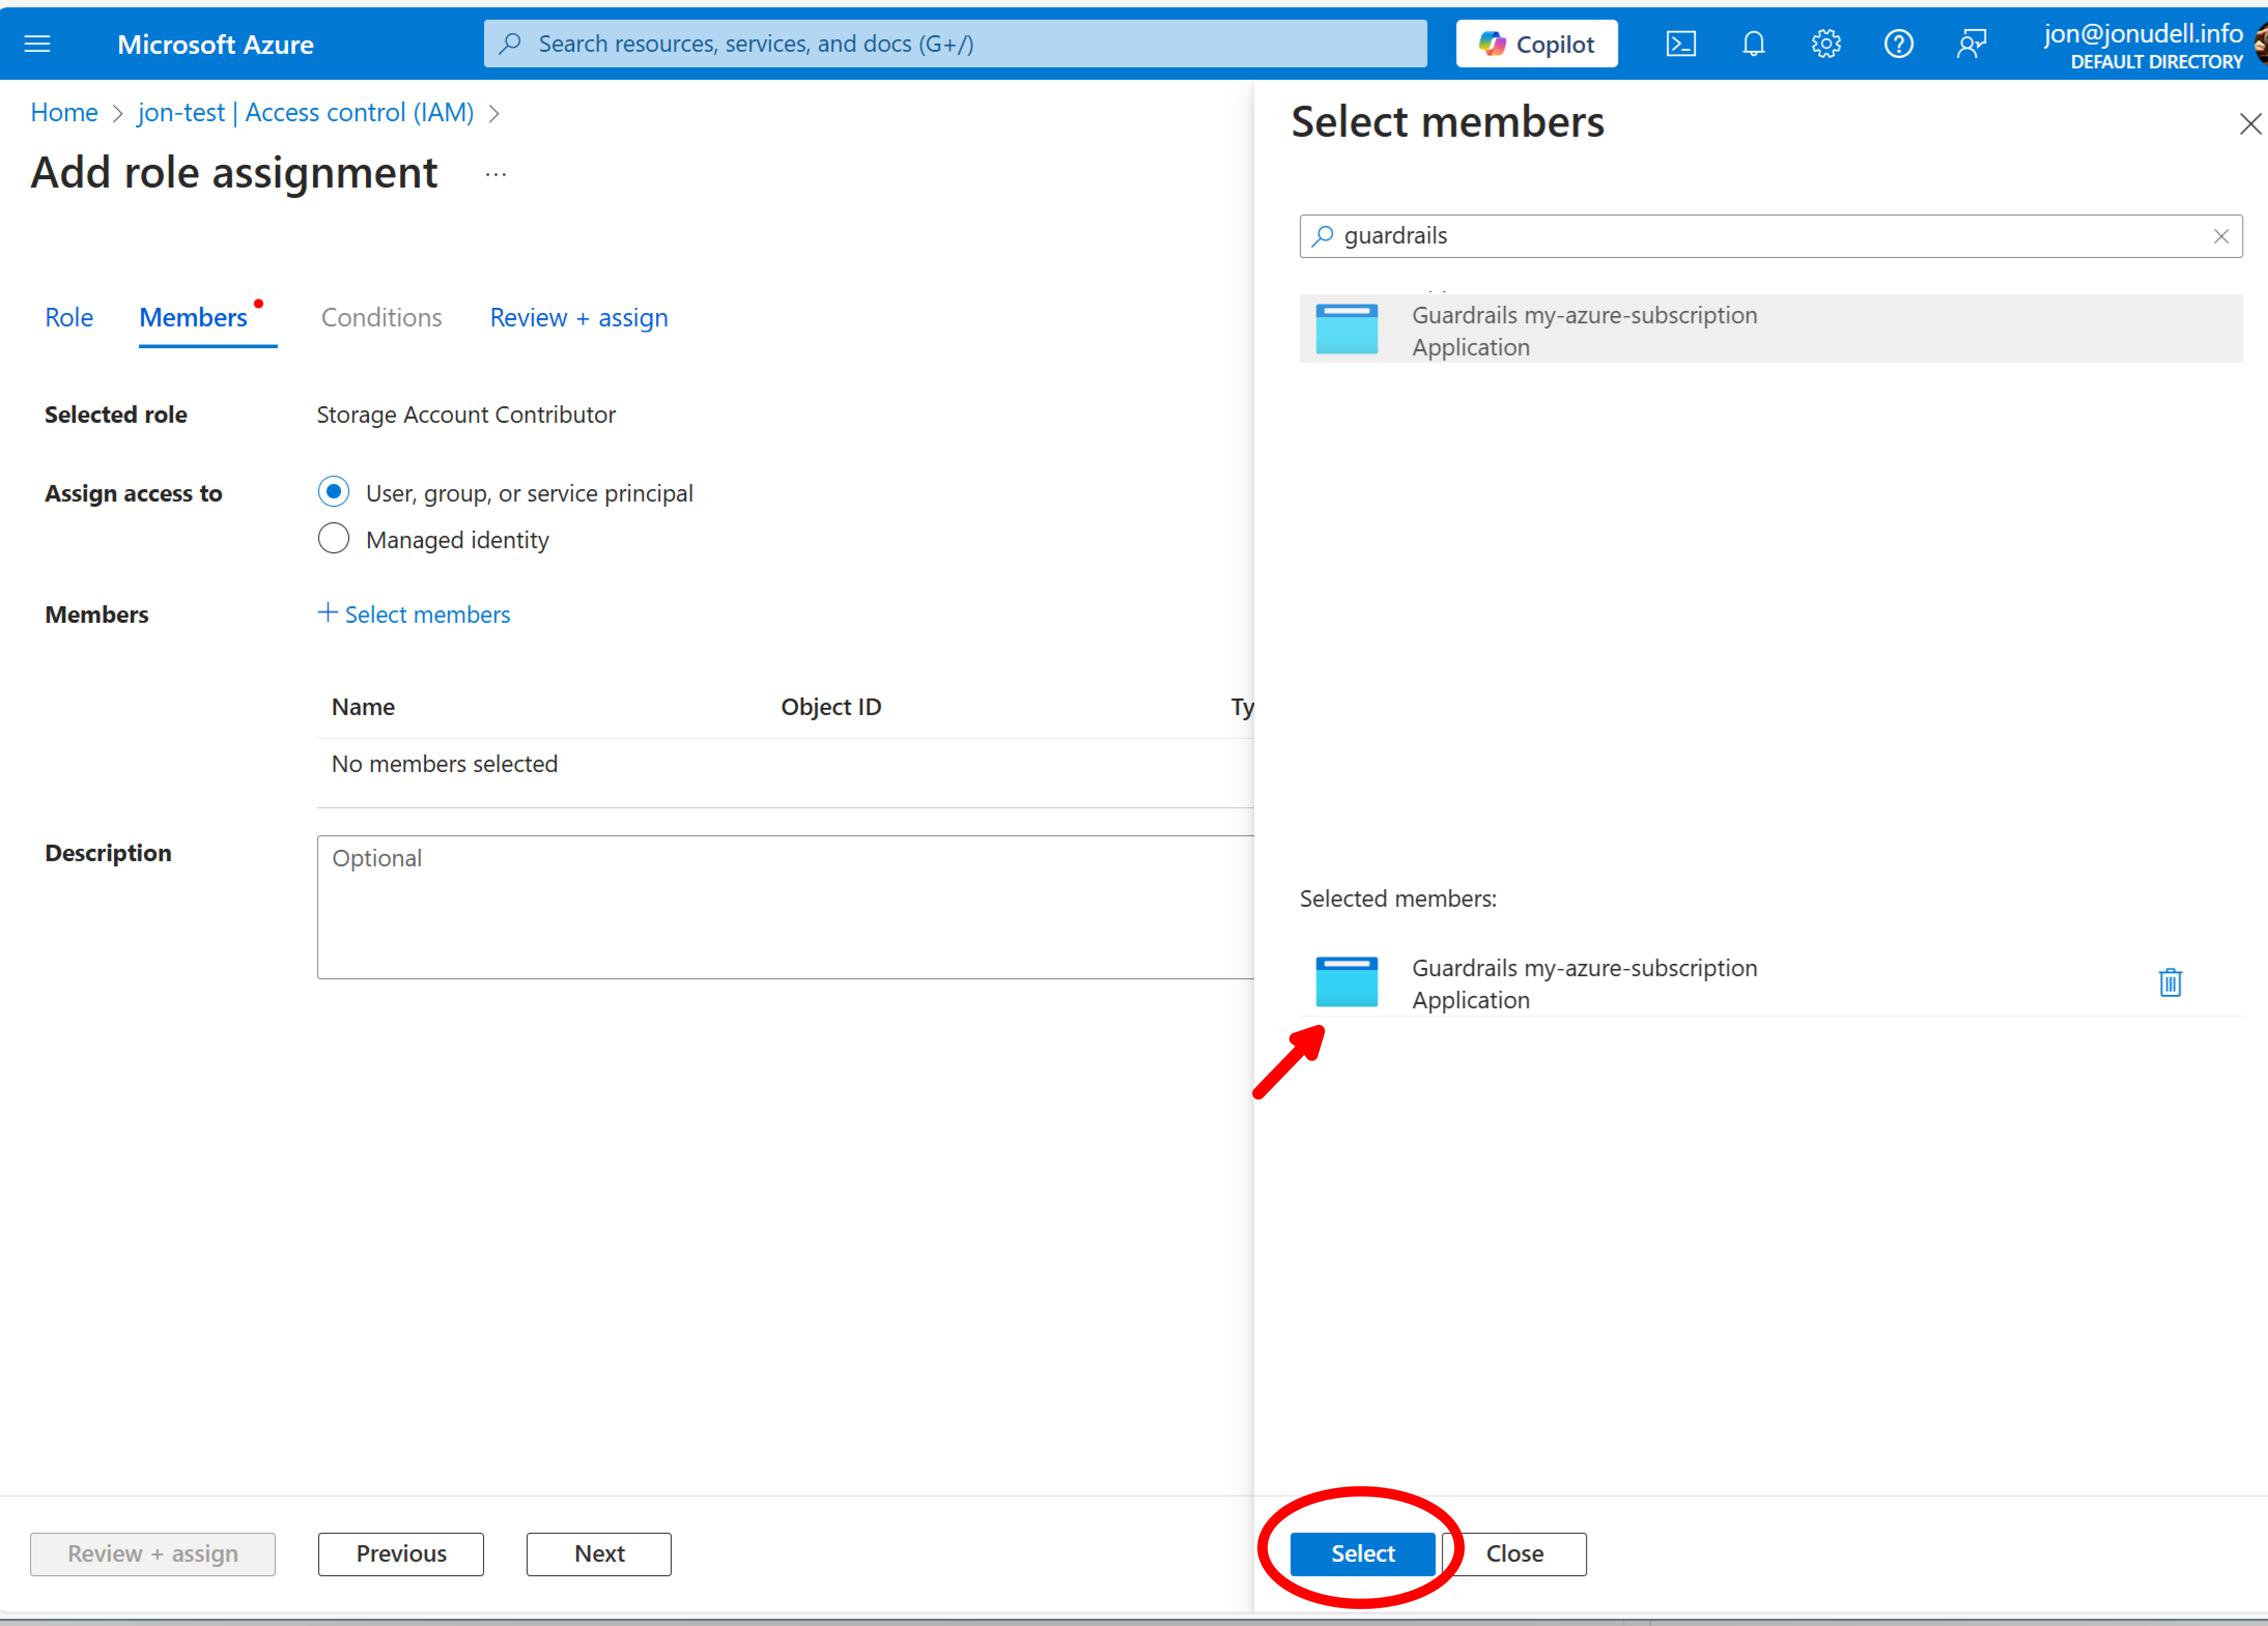Click the Next button
Image resolution: width=2268 pixels, height=1626 pixels.
598,1553
